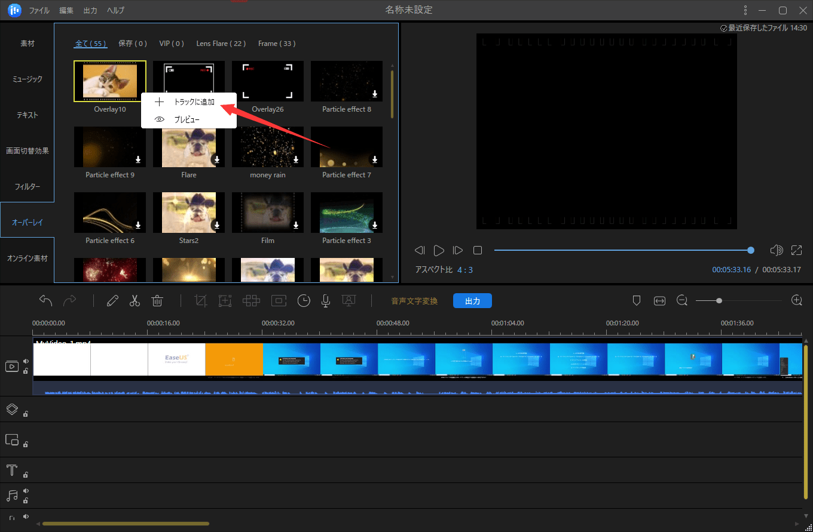
Task: Click the timeline zoom slider handle
Action: tap(719, 301)
